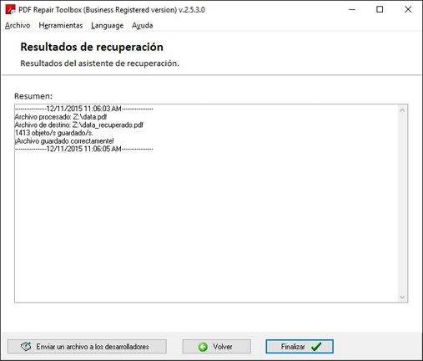Click the green checkmark icon on Finalizar
Image resolution: width=423 pixels, height=361 pixels.
point(316,347)
